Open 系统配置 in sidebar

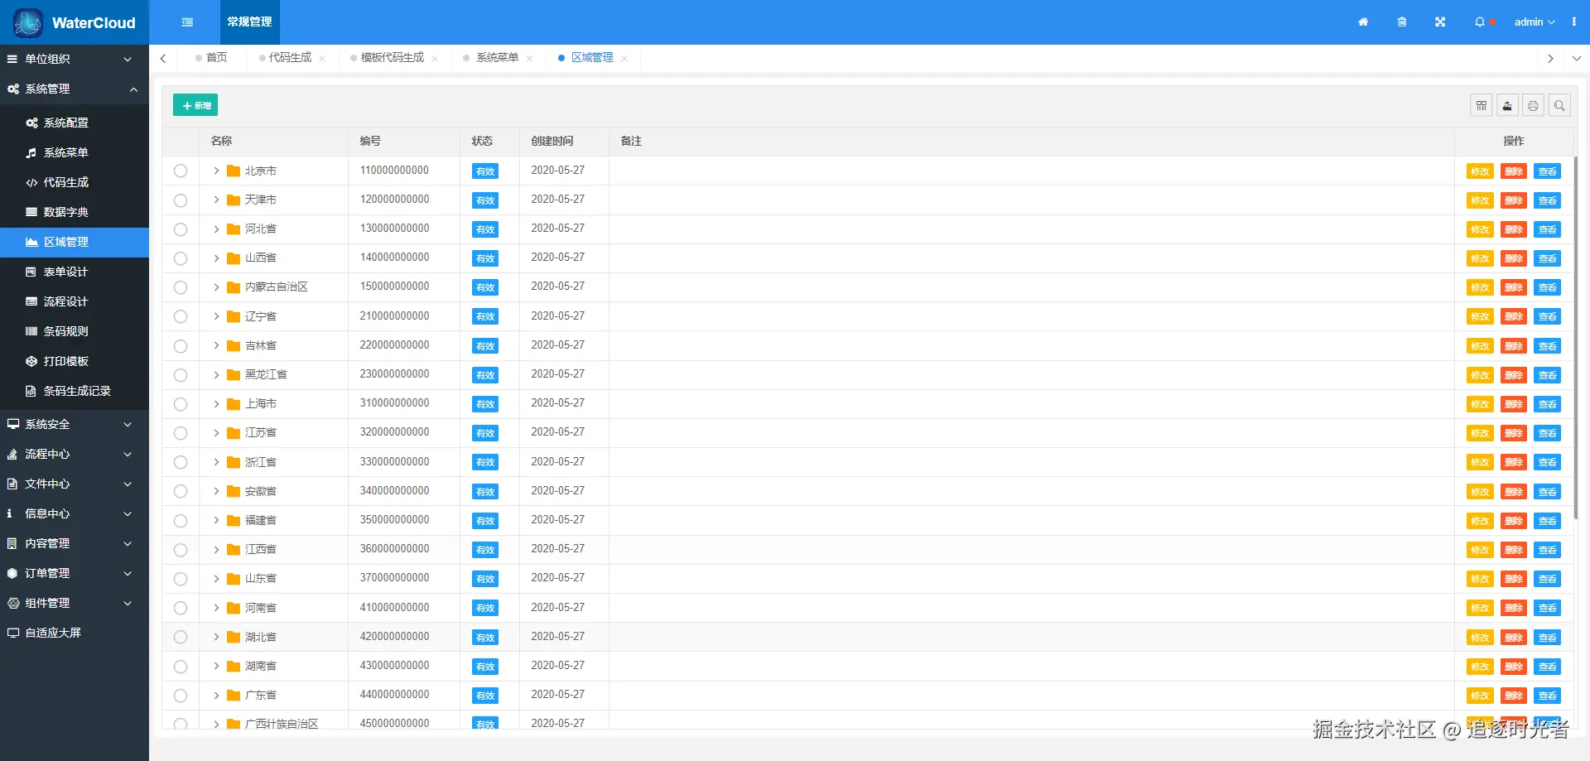click(75, 123)
